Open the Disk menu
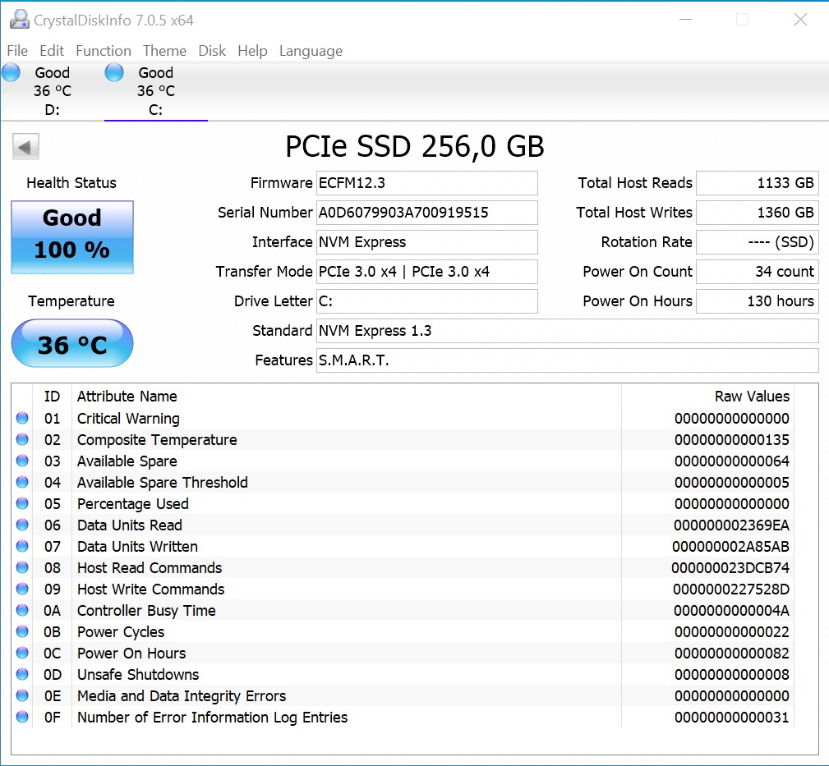829x766 pixels. [212, 51]
